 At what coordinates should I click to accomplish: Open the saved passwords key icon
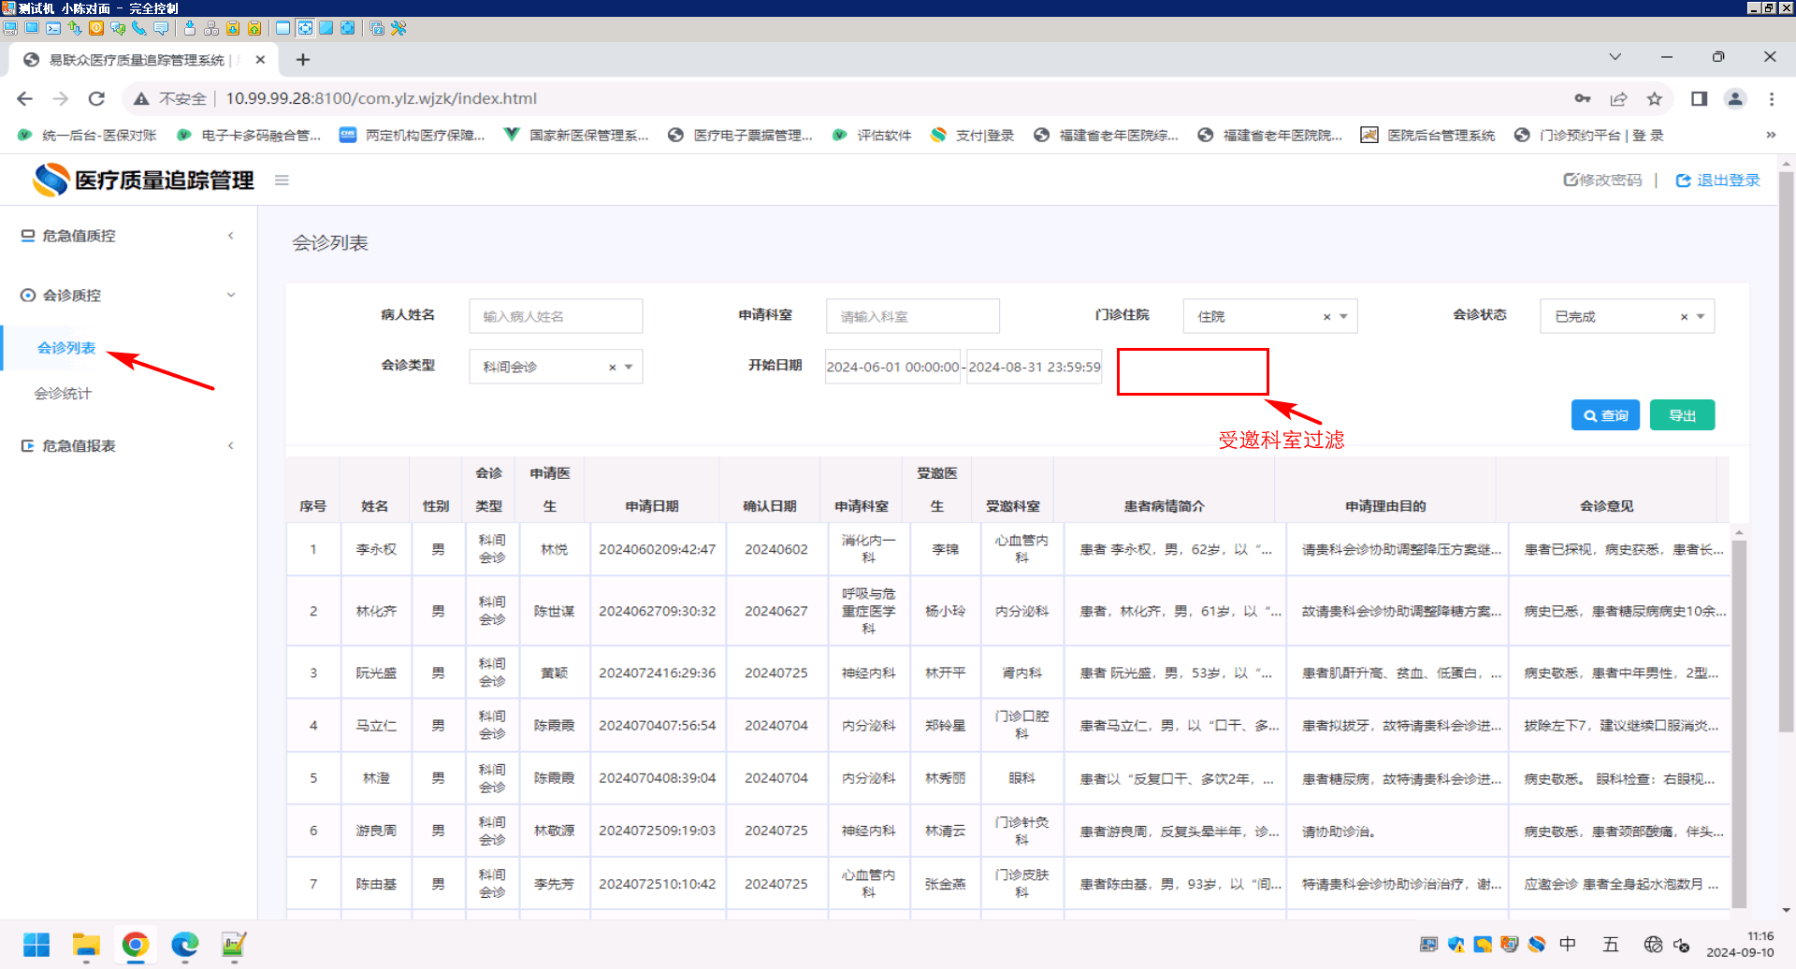(1583, 98)
